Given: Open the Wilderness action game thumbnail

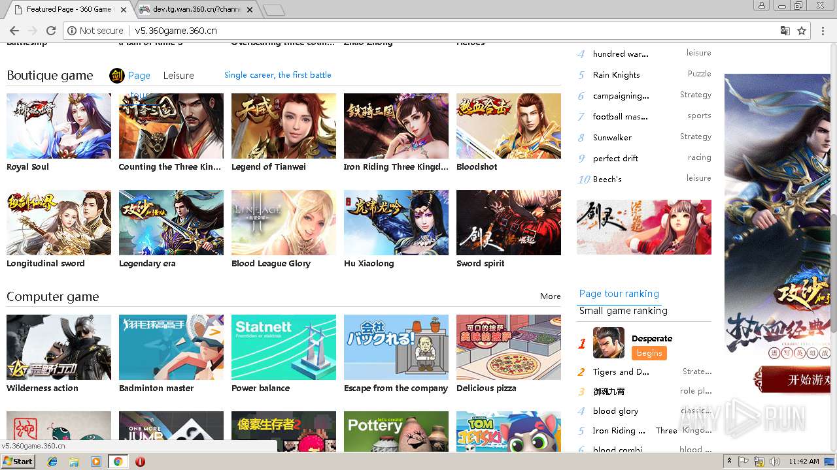Looking at the screenshot, I should [x=59, y=347].
